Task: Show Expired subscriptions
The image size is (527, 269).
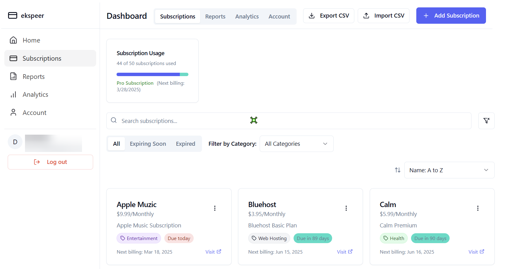Action: [186, 144]
